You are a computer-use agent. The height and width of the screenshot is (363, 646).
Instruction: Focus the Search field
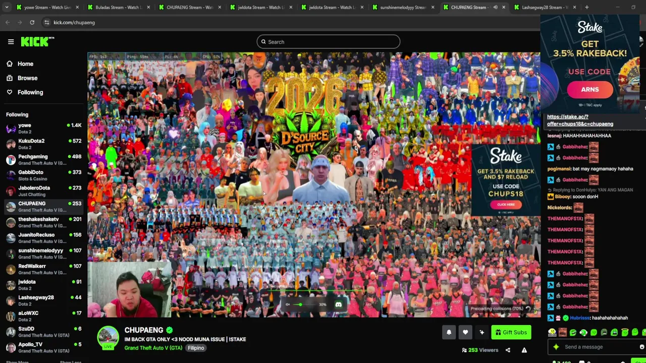click(328, 42)
